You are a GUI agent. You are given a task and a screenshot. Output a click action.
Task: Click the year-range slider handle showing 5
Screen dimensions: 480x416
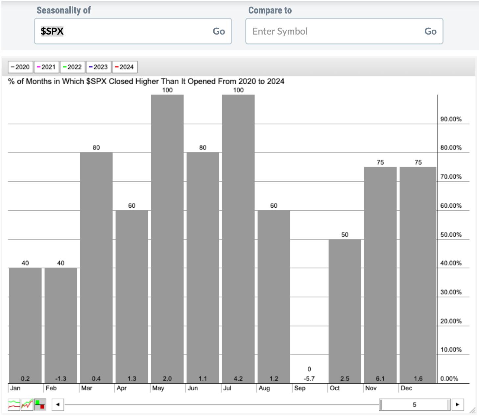click(x=415, y=404)
